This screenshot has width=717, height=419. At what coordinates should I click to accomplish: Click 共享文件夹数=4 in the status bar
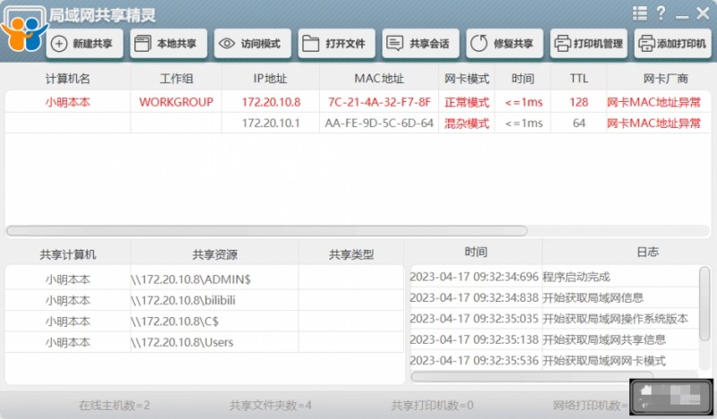pyautogui.click(x=271, y=405)
